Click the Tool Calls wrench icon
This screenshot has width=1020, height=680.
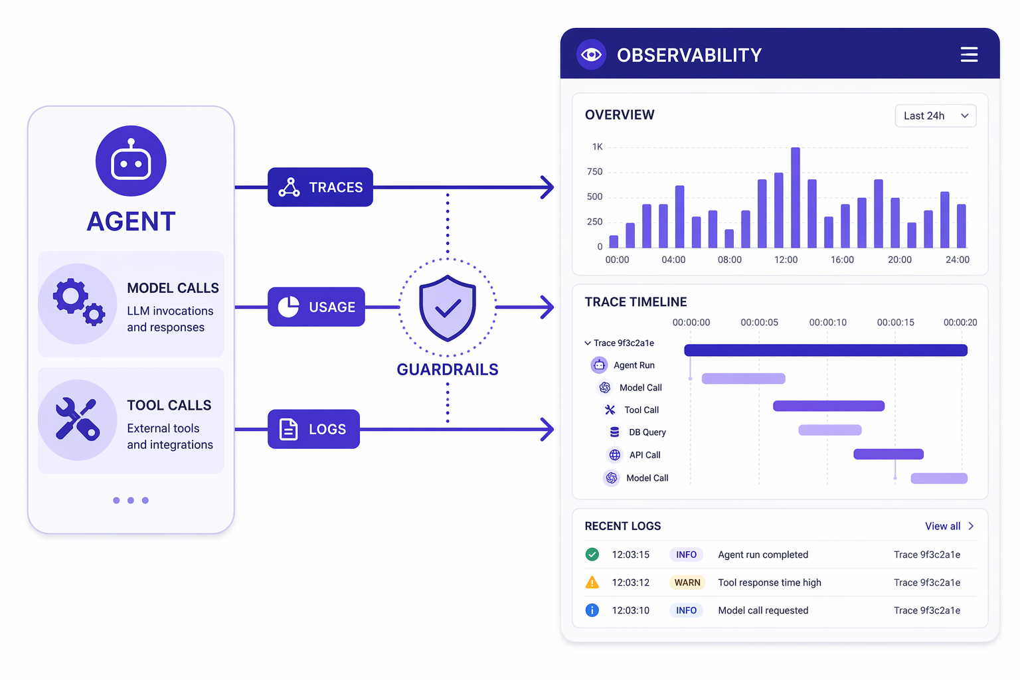tap(78, 420)
